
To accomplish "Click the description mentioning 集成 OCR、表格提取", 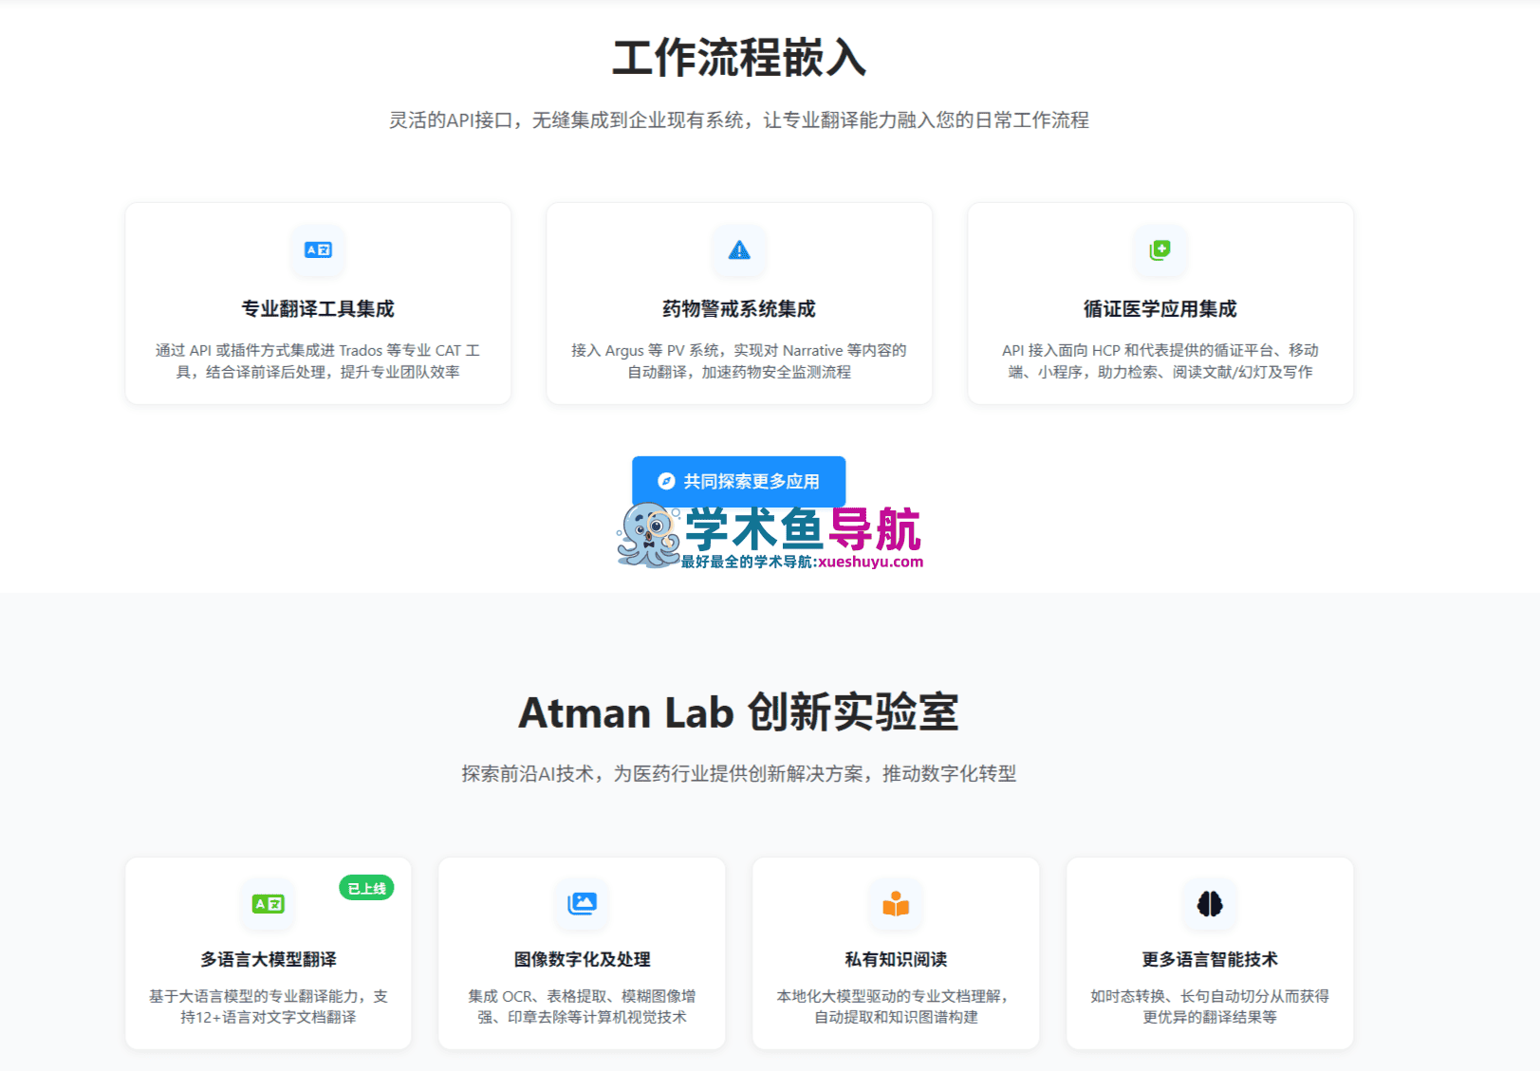I will click(x=582, y=1006).
